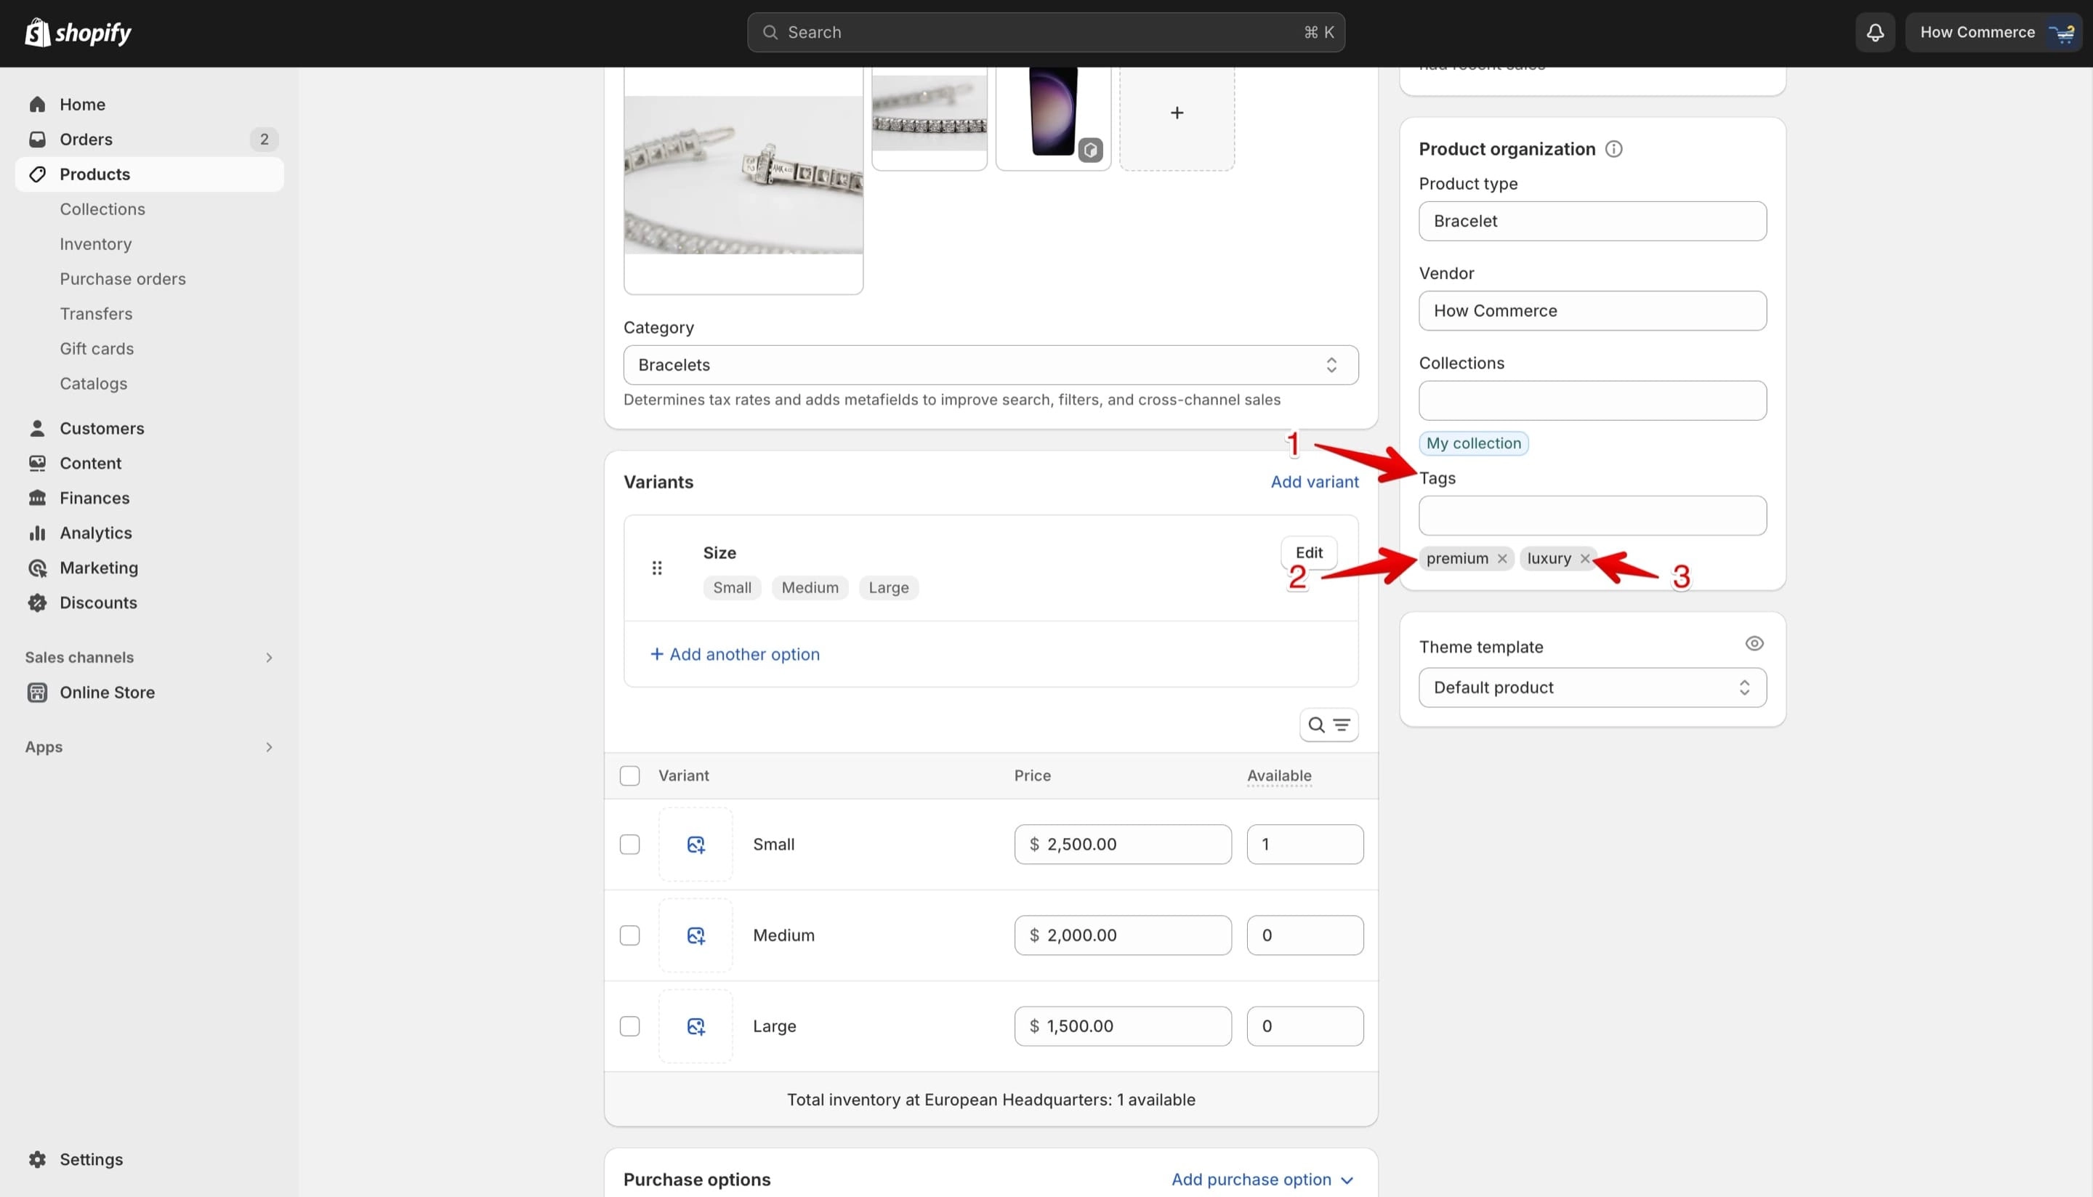Image resolution: width=2093 pixels, height=1197 pixels.
Task: Edit the Medium variant price field
Action: pos(1122,935)
